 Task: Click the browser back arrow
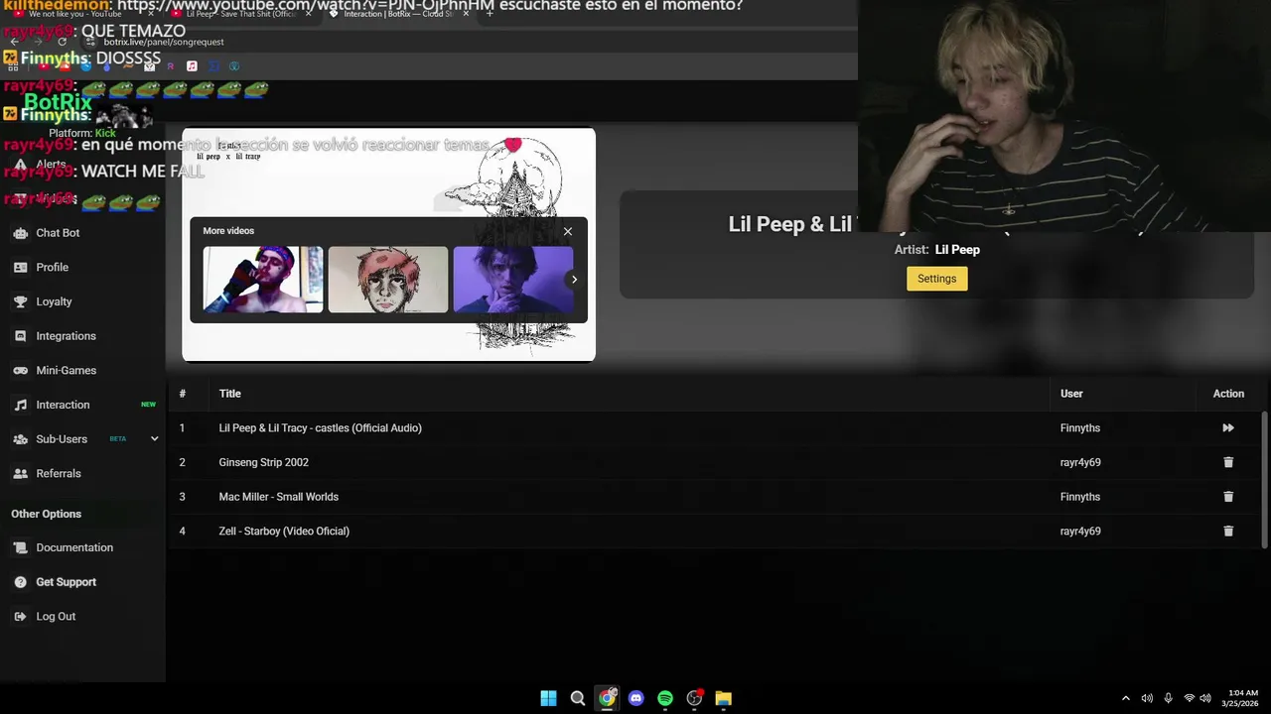click(14, 42)
